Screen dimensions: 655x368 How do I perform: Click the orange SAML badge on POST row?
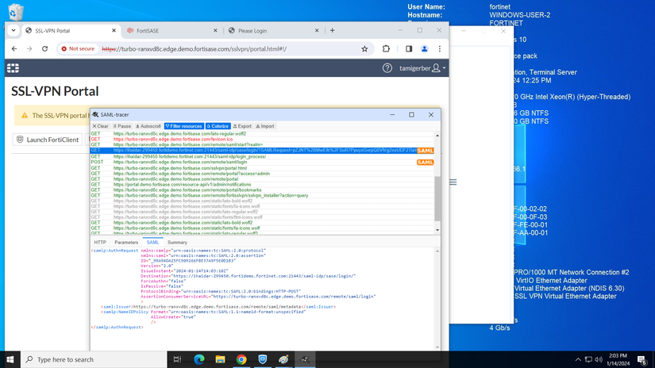[426, 162]
